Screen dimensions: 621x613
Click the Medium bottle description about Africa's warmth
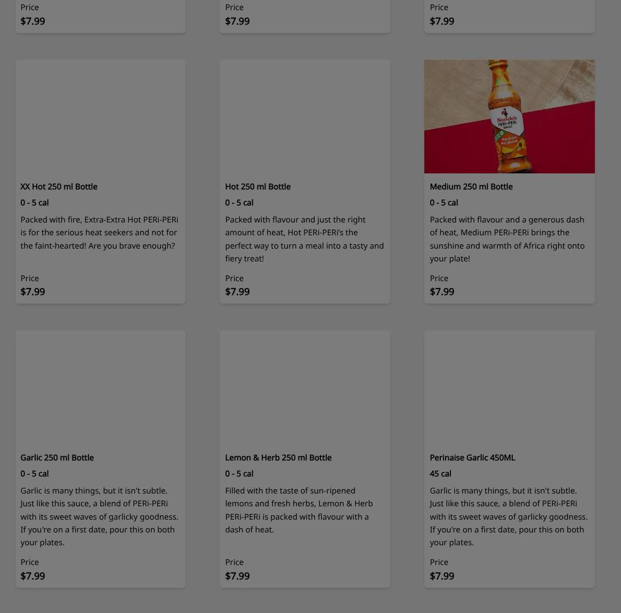click(507, 239)
